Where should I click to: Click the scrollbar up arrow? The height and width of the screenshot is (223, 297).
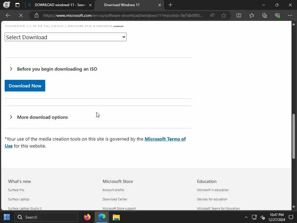(294, 24)
